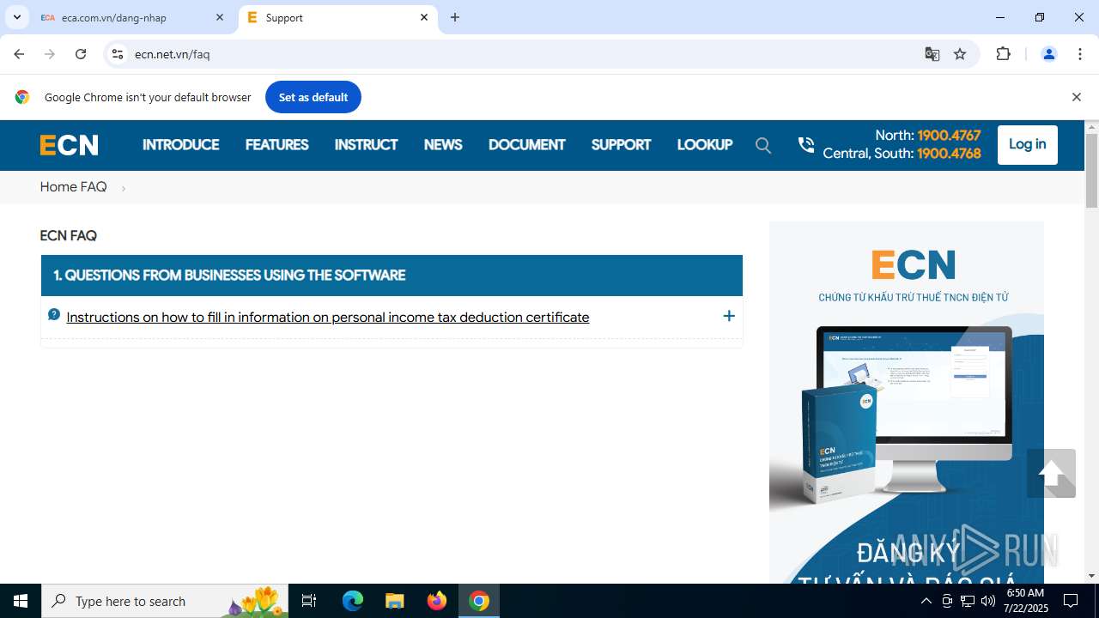View site information icon in address bar
The height and width of the screenshot is (618, 1099).
coord(118,54)
